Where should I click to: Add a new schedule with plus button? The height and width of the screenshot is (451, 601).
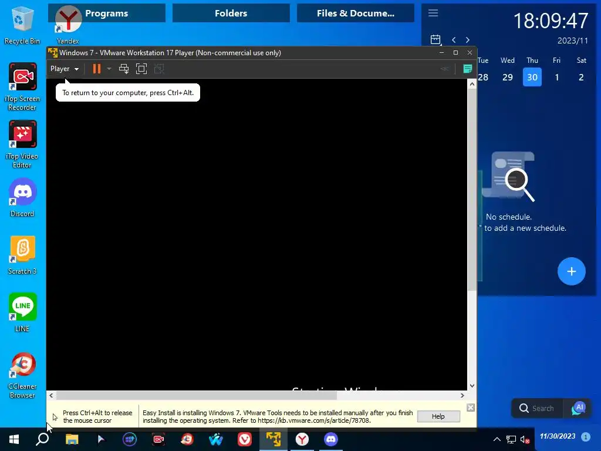[571, 271]
